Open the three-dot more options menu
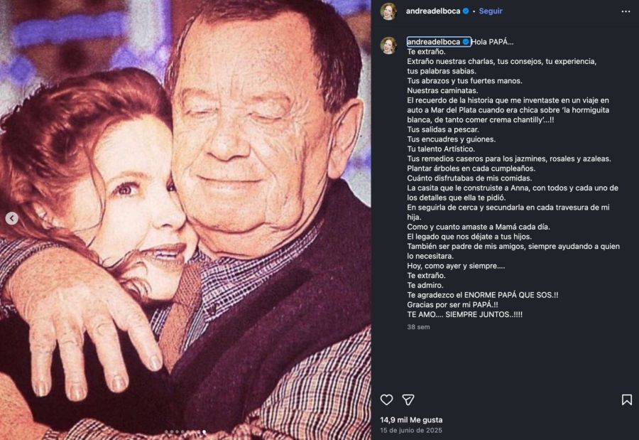 (x=626, y=11)
